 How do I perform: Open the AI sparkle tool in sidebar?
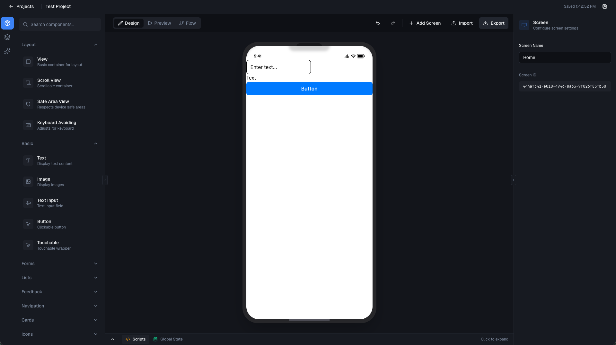tap(7, 51)
